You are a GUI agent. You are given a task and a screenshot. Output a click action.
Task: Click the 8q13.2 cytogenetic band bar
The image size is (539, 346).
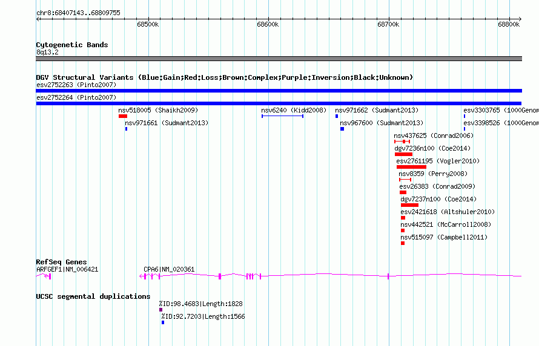point(279,59)
